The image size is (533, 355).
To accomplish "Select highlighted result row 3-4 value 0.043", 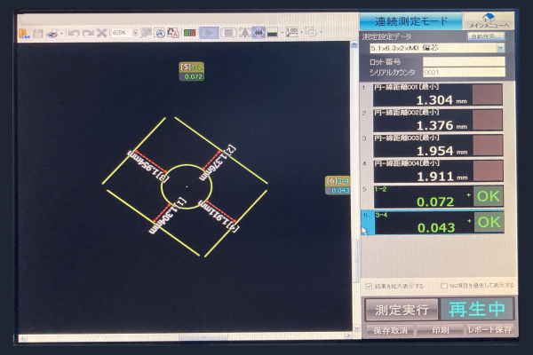I will click(432, 223).
